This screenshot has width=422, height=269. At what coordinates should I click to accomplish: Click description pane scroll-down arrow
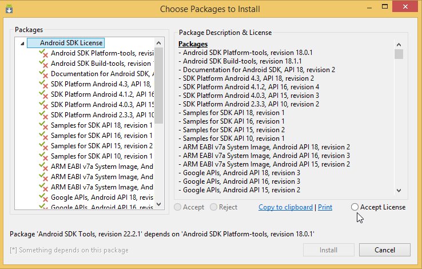click(x=399, y=191)
